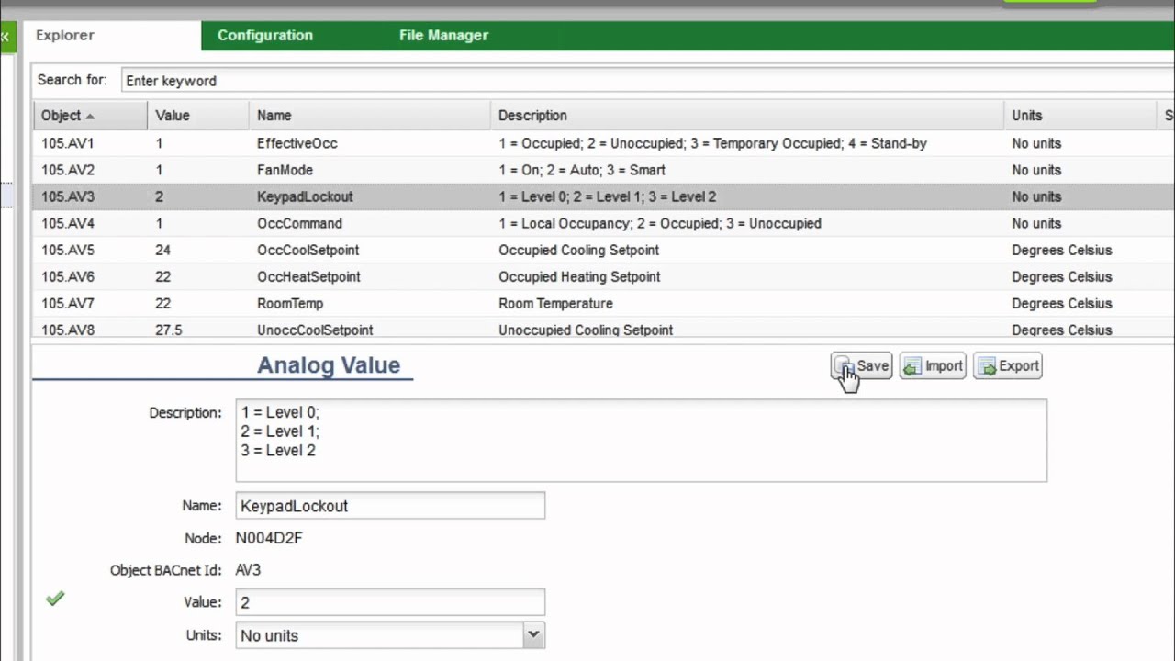Select row 105.AV2

click(603, 170)
